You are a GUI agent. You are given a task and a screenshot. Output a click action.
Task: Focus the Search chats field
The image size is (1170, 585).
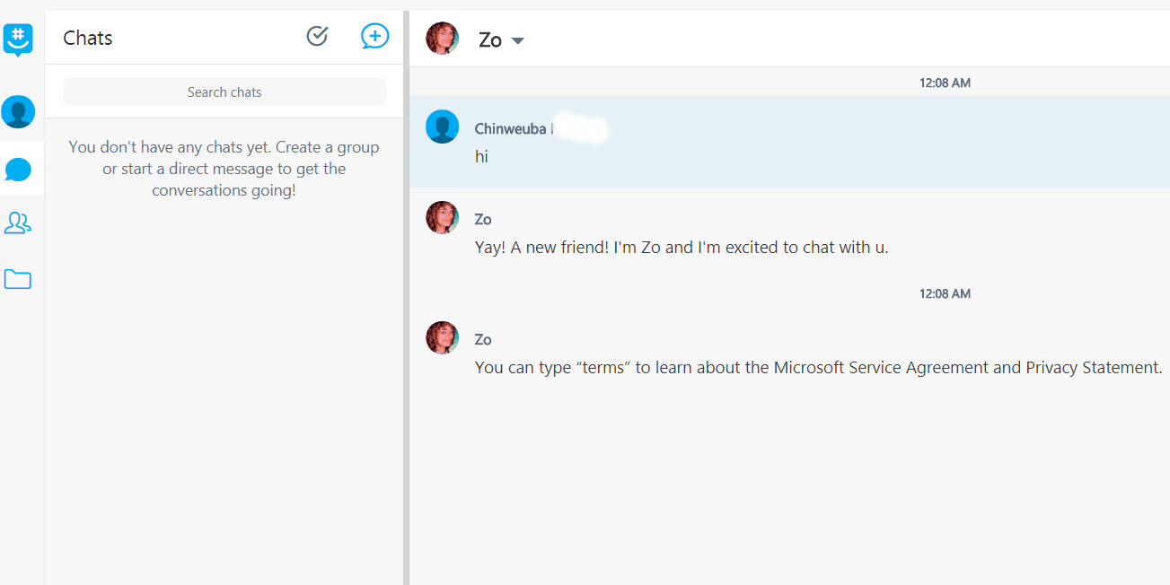coord(224,92)
